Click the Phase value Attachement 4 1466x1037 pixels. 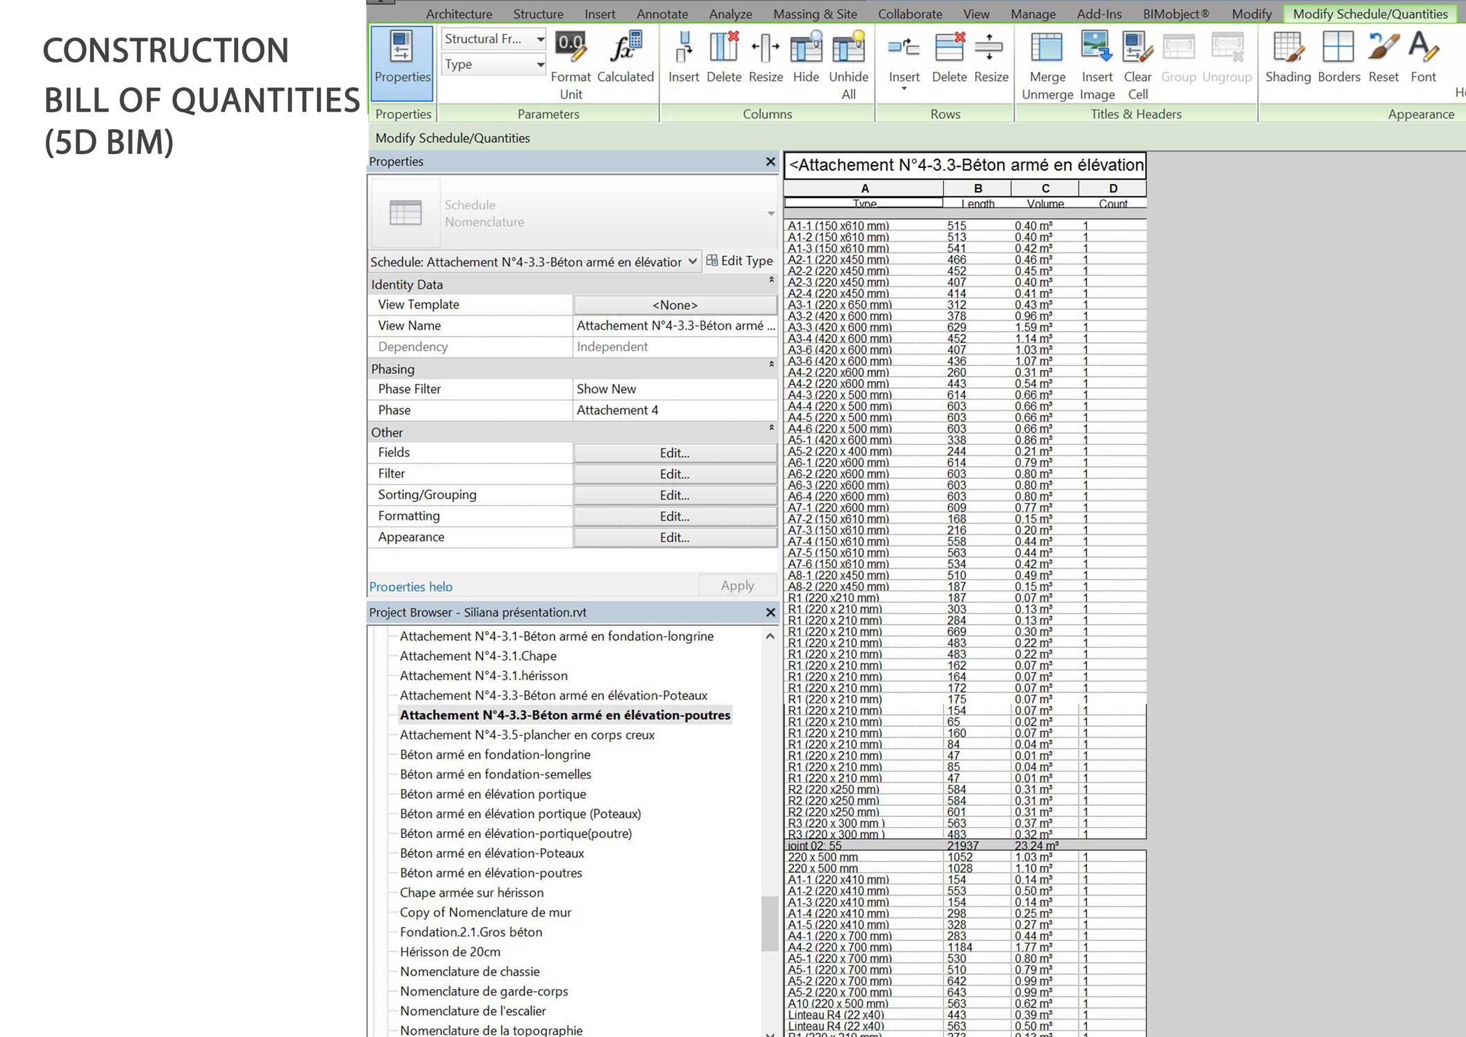pos(675,410)
